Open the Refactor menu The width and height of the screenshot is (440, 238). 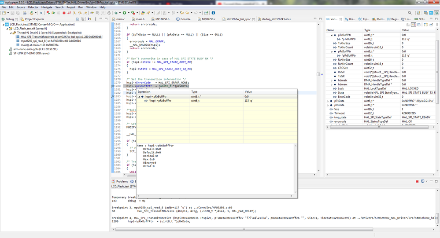click(33, 7)
